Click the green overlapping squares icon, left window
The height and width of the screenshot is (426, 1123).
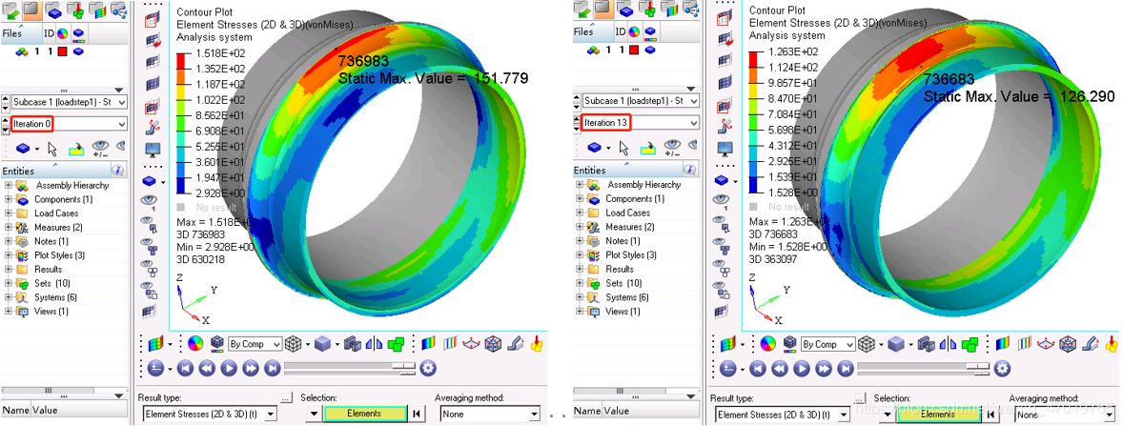click(x=396, y=344)
